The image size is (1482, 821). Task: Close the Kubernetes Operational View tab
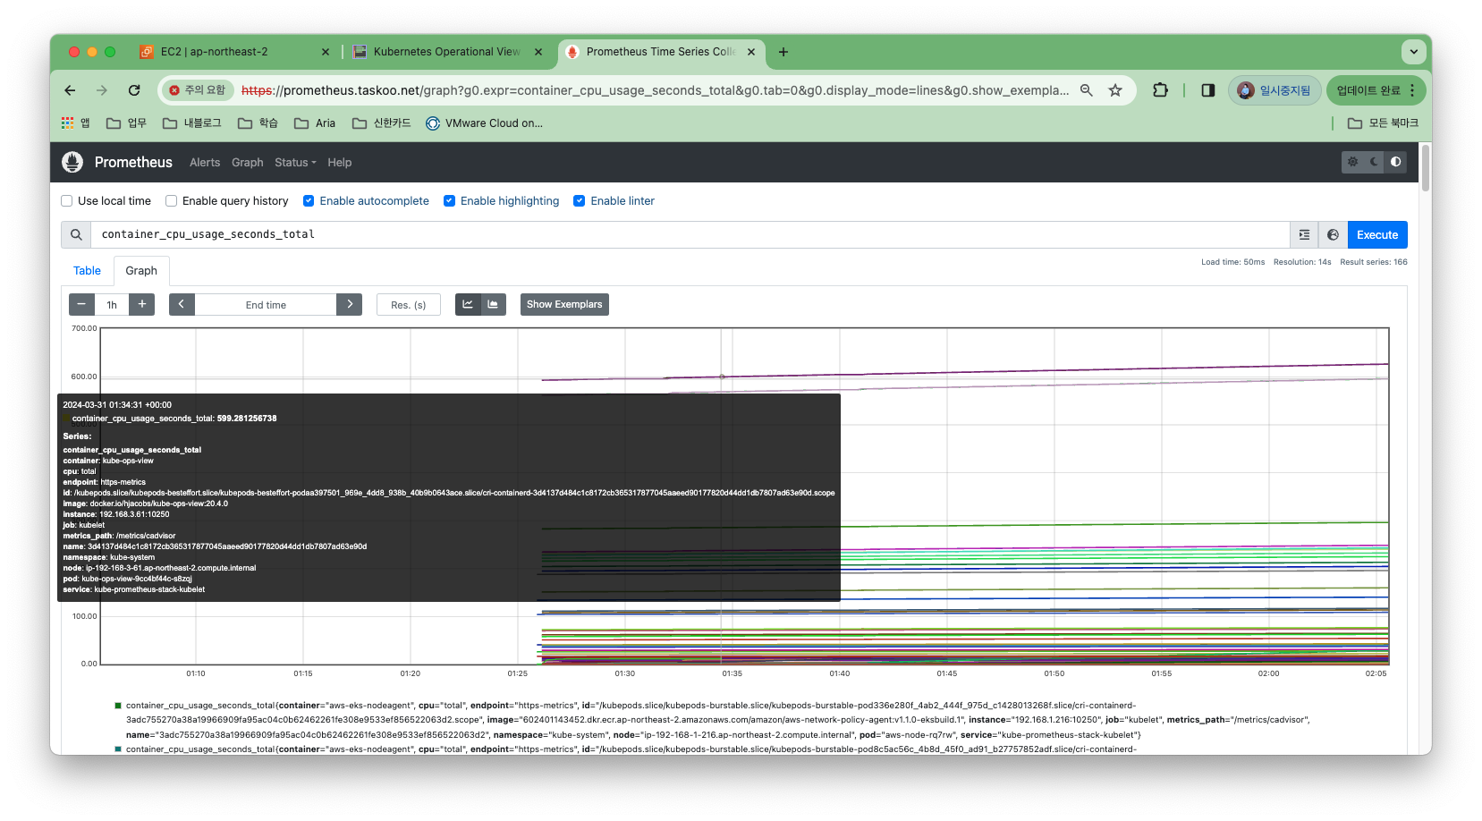[x=538, y=52]
